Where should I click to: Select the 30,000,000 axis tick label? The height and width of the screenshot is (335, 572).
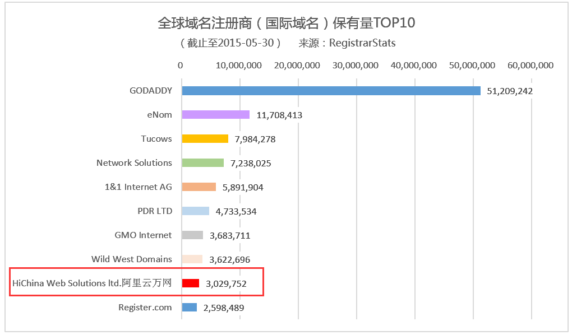(x=356, y=66)
